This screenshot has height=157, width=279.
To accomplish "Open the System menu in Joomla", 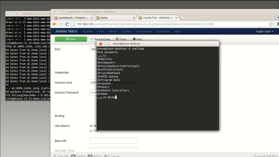I will (88, 31).
